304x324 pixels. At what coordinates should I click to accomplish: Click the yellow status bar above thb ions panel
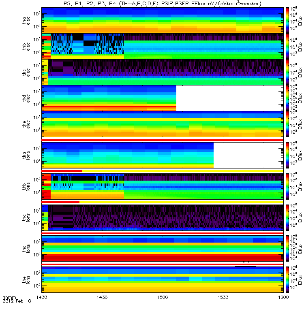[183, 171]
